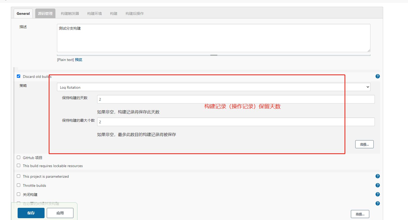Image resolution: width=408 pixels, height=220 pixels.
Task: Open the Log Rotation strategy dropdown
Action: click(213, 87)
